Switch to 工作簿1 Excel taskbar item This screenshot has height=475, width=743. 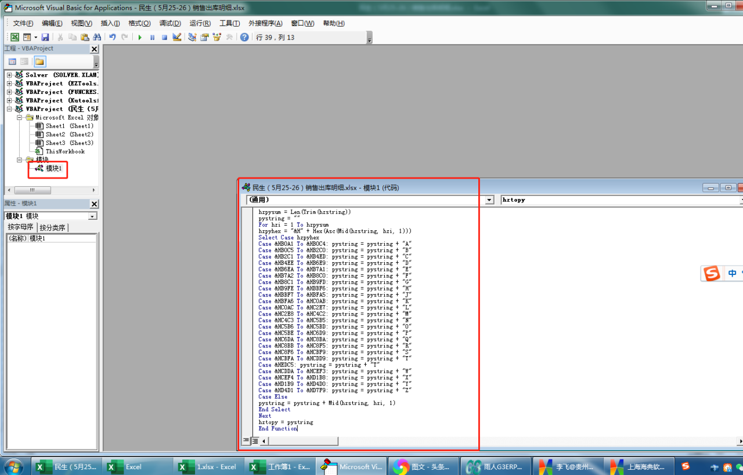click(280, 466)
